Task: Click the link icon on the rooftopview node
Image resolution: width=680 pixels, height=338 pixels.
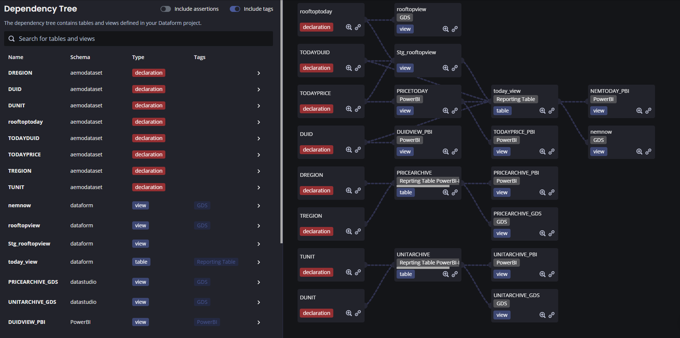Action: coord(455,29)
